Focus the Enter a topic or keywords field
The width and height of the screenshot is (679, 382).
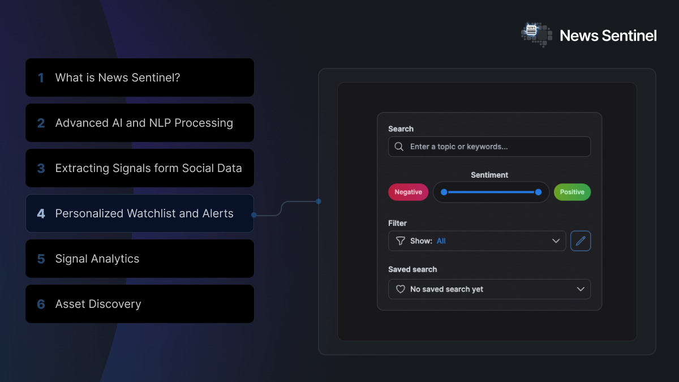(489, 147)
